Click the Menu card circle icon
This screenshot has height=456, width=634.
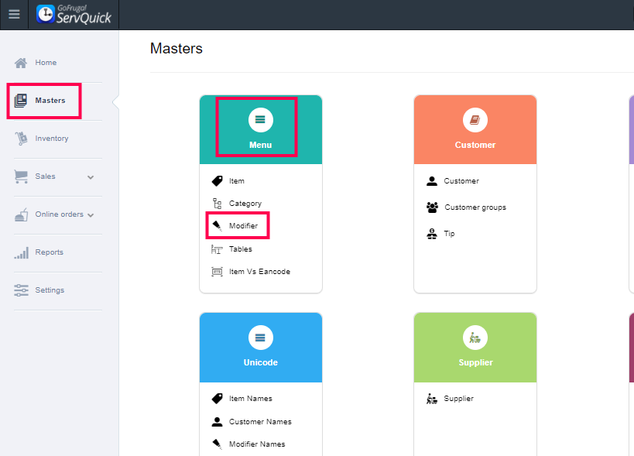261,120
